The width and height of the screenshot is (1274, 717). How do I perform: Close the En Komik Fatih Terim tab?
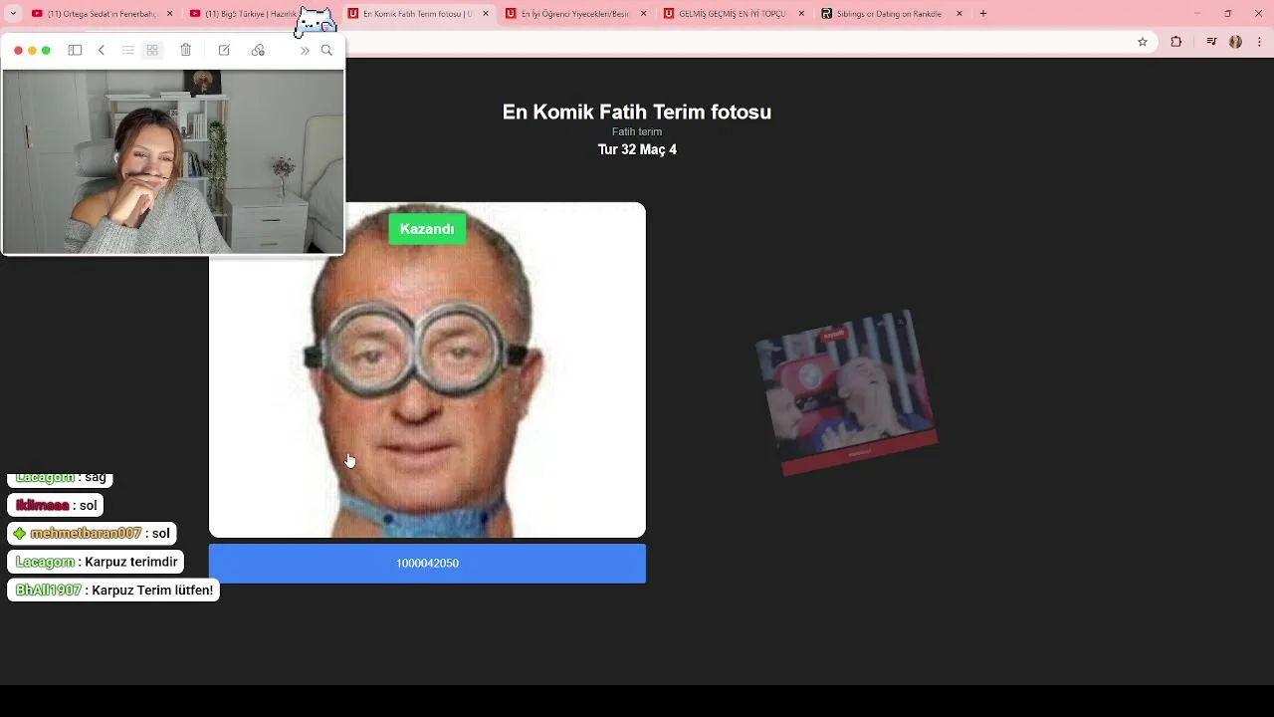pyautogui.click(x=486, y=14)
